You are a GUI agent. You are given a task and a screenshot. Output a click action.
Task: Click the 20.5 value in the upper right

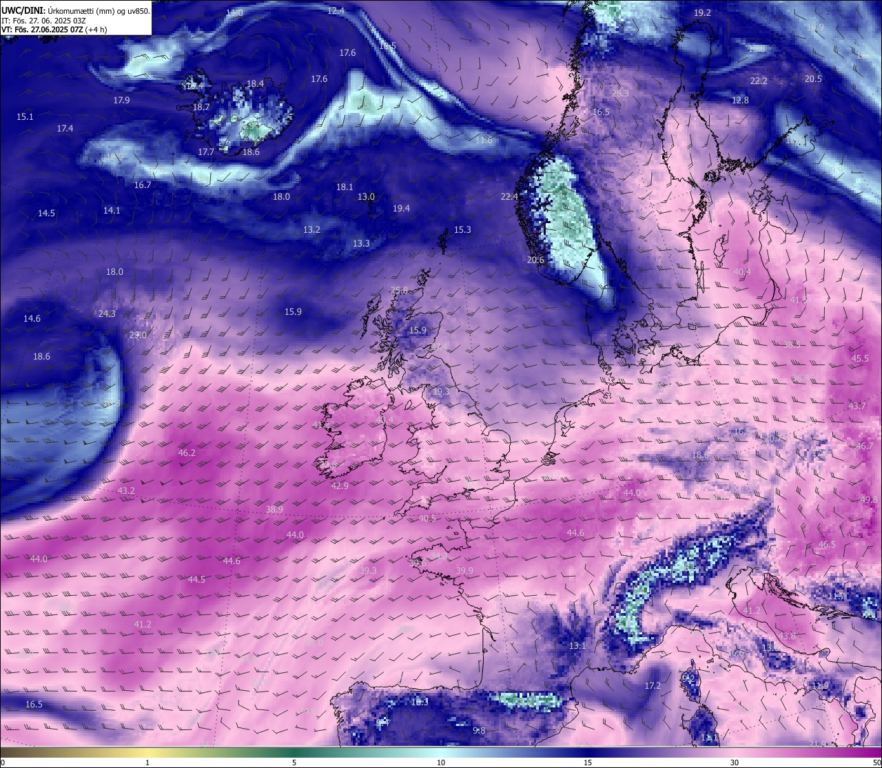pyautogui.click(x=813, y=79)
